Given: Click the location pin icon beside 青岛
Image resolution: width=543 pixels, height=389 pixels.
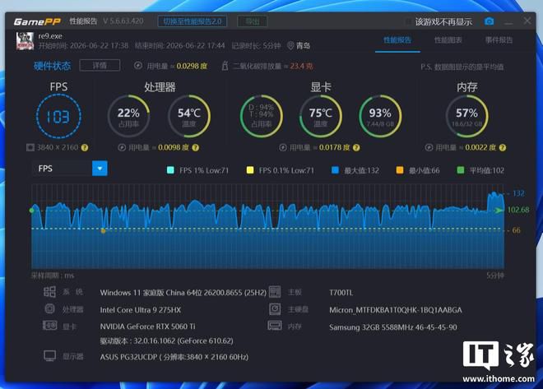Looking at the screenshot, I should (x=290, y=45).
